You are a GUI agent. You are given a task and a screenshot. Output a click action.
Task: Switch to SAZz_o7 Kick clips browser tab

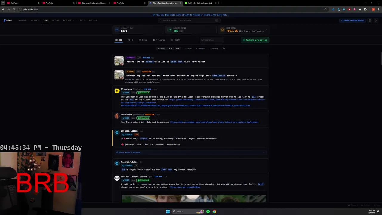click(200, 3)
